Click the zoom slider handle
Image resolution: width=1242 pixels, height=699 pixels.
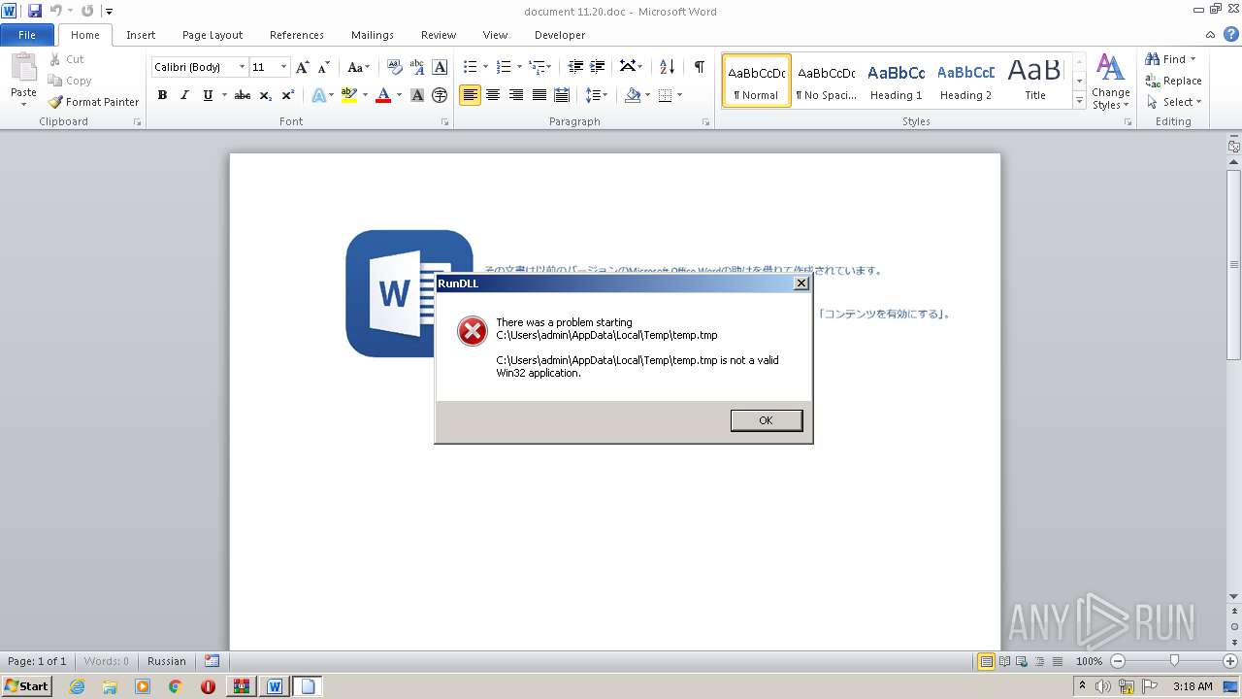[x=1174, y=661]
